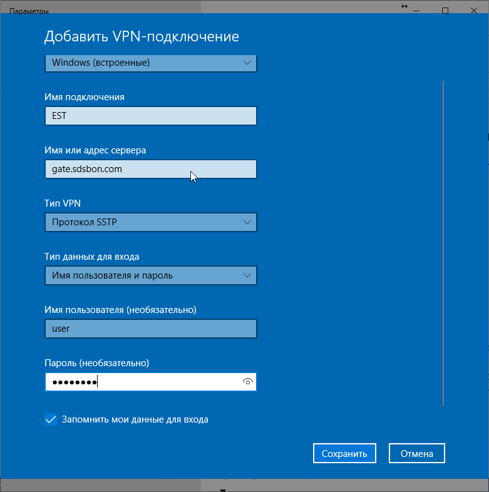
Task: Click the dialog's vertical scrollbar
Action: coord(443,243)
